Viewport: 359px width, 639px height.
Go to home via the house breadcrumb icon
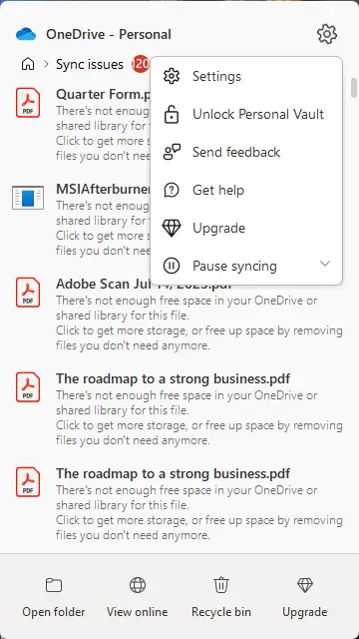coord(28,64)
